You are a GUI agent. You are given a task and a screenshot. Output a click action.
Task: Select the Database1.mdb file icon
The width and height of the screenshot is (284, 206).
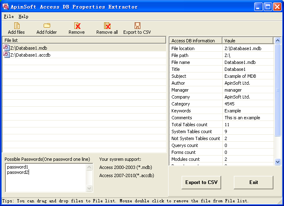(7, 48)
